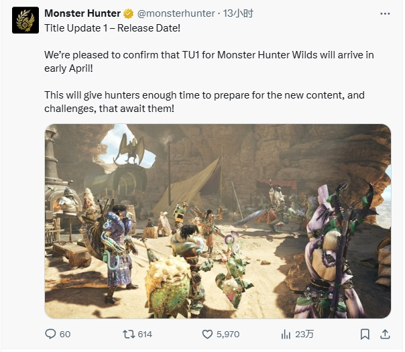Like the post with the heart icon
The height and width of the screenshot is (352, 405).
click(207, 334)
